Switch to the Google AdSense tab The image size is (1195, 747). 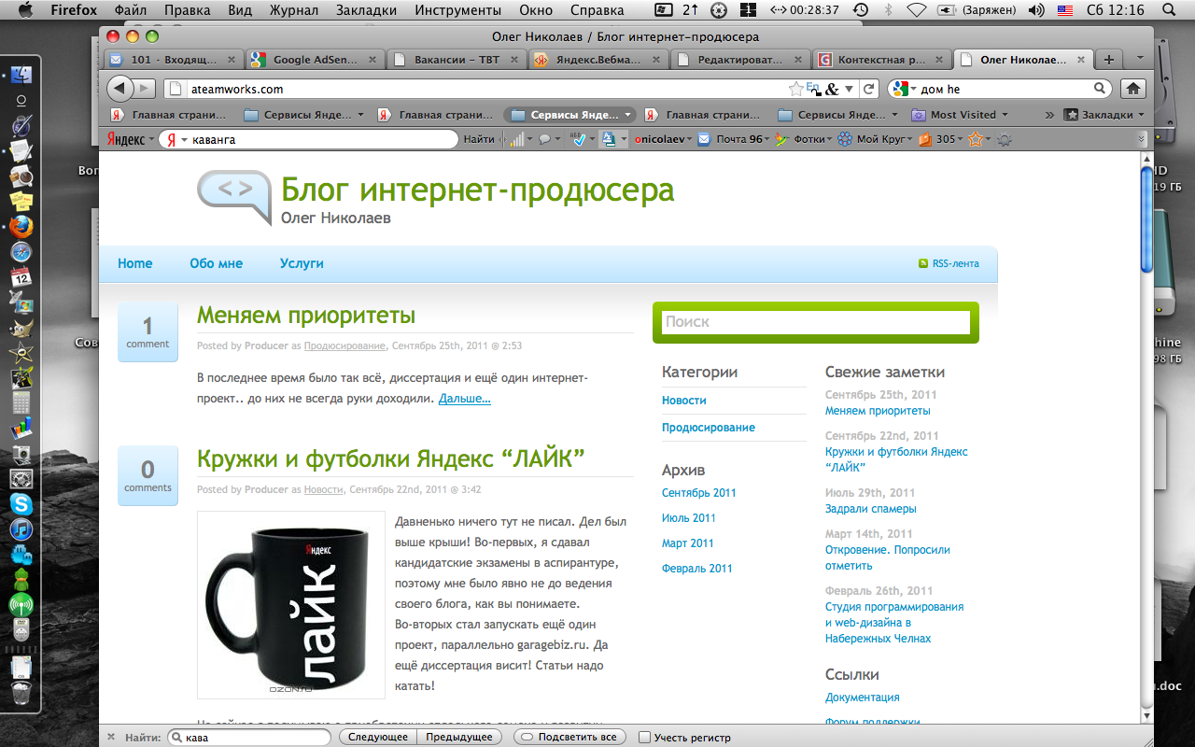pyautogui.click(x=313, y=60)
